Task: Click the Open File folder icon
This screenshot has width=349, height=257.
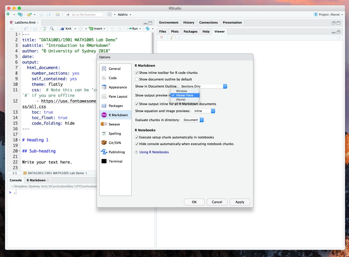Action: 29,14
